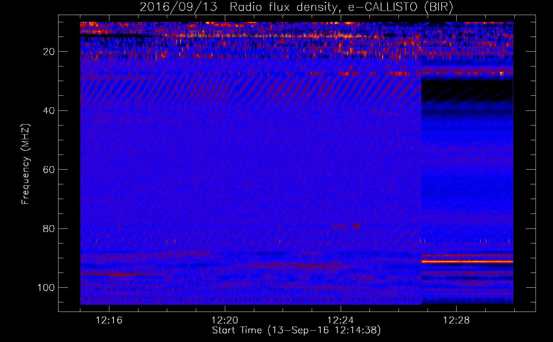Click the 12:20 time tick label
The width and height of the screenshot is (553, 342).
click(225, 320)
